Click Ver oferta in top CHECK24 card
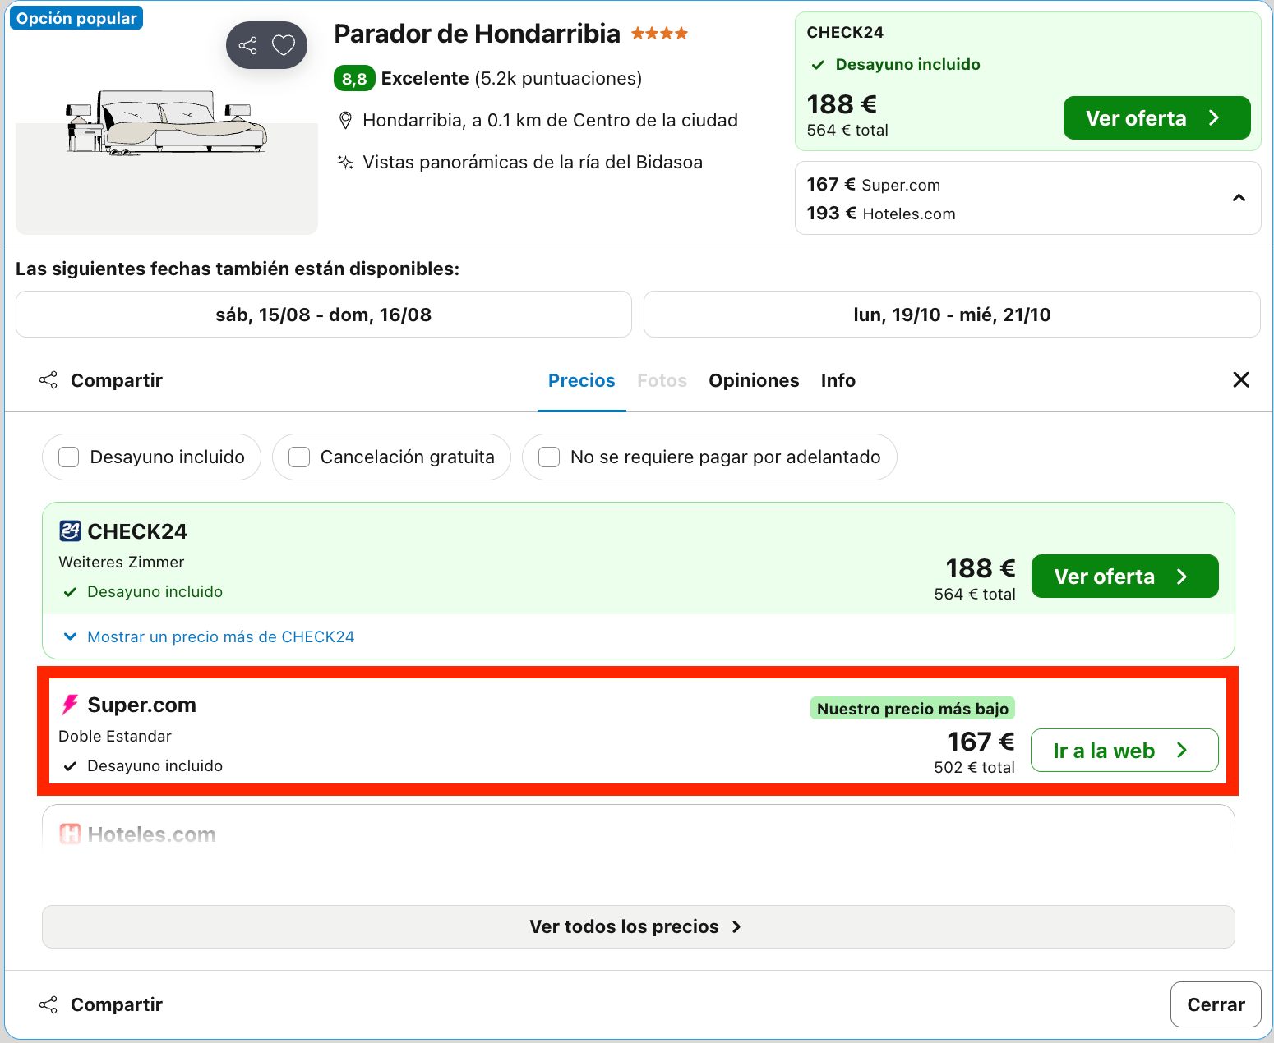The image size is (1274, 1043). pos(1157,118)
